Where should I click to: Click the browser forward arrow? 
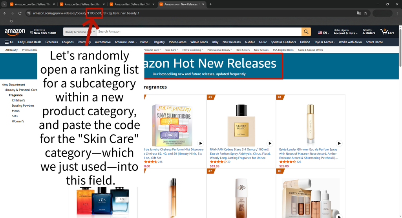[12, 13]
